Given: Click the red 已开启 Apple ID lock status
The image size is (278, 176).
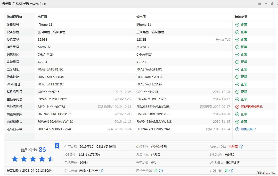Looking at the screenshot, I should (233, 147).
